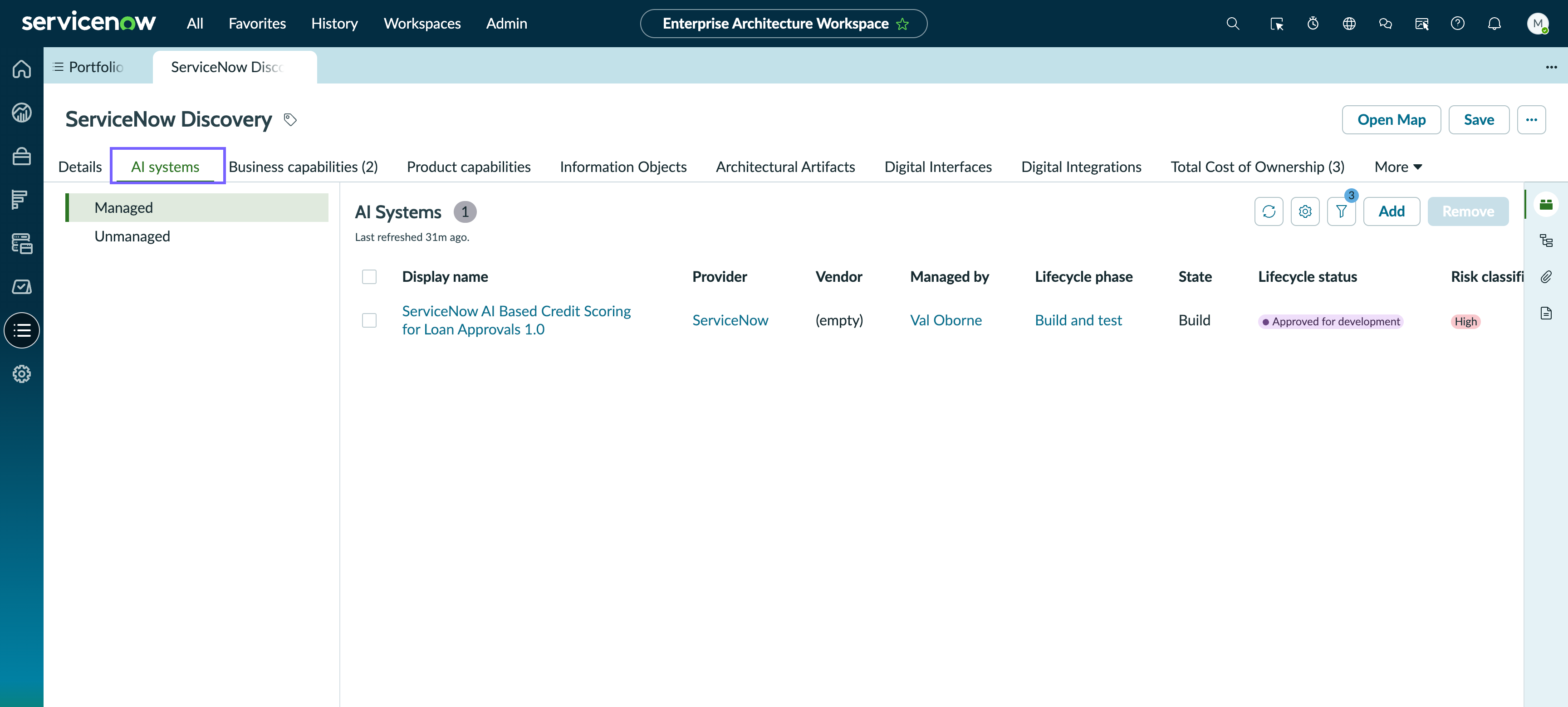Open list personalization gear icon
This screenshot has width=1568, height=707.
click(1305, 211)
